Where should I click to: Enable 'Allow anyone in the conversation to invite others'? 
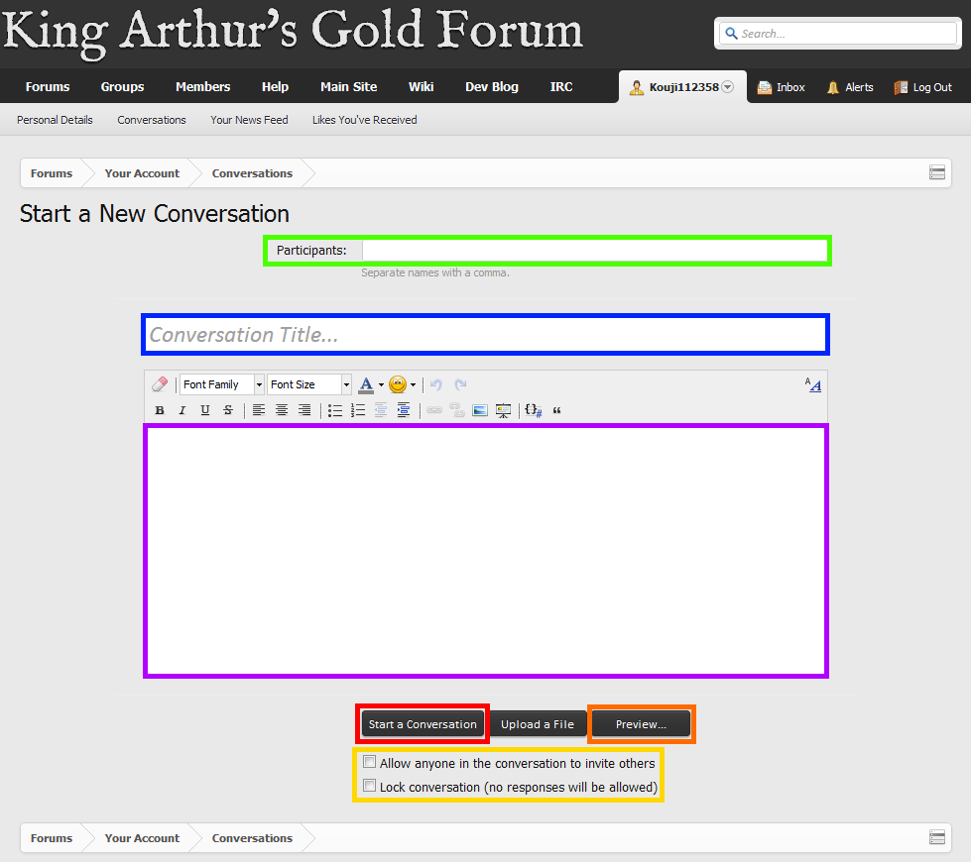(x=370, y=763)
